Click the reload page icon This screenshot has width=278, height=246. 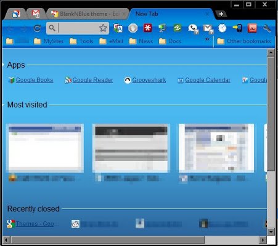click(37, 28)
